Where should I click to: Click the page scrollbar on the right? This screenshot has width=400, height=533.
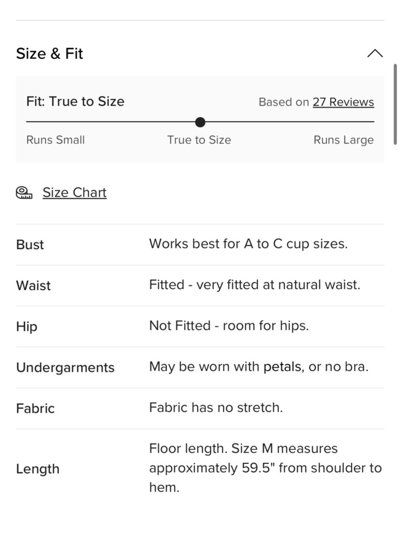coord(395,104)
